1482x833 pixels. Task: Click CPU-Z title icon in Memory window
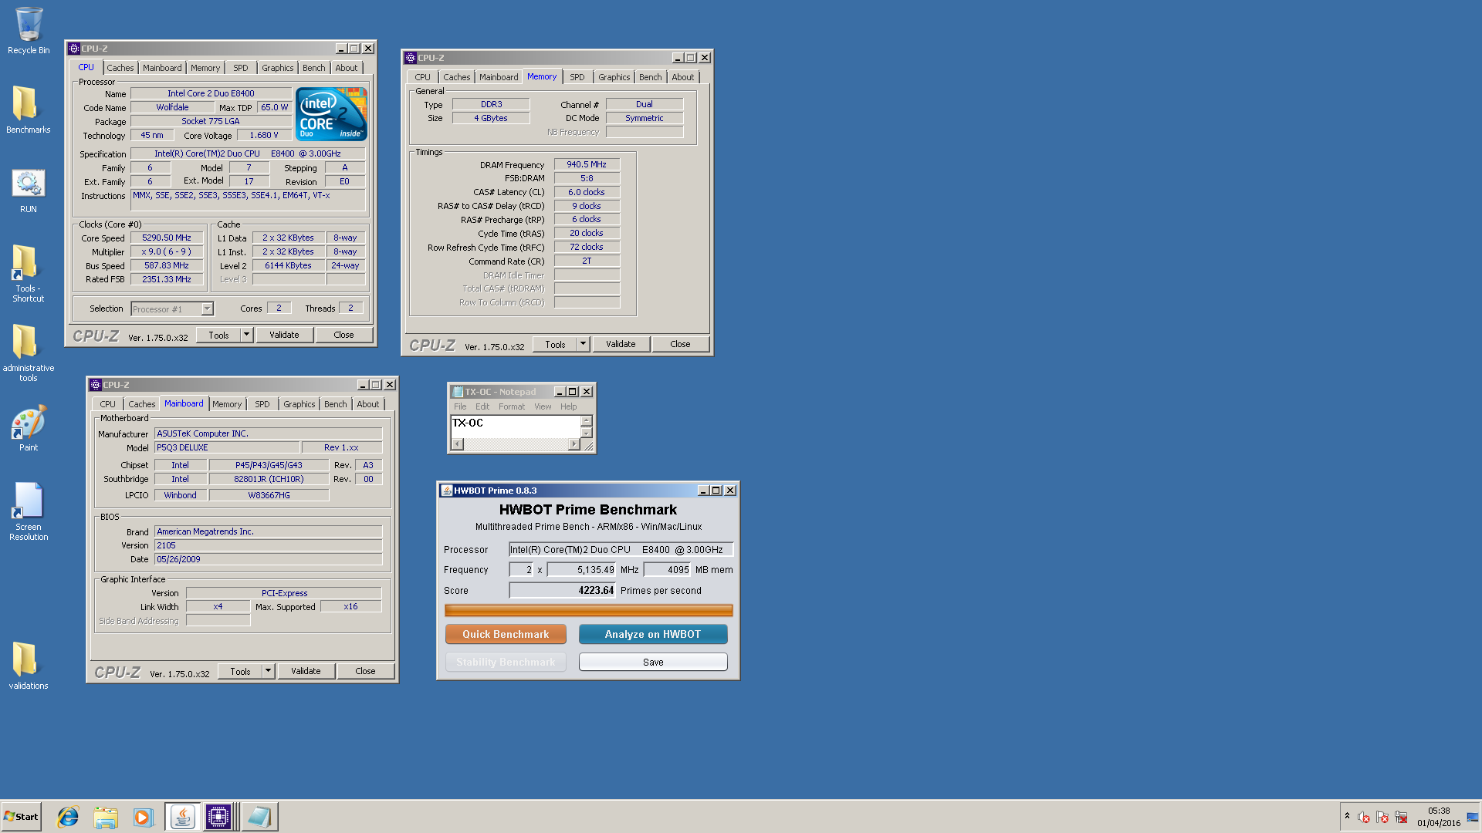click(411, 58)
